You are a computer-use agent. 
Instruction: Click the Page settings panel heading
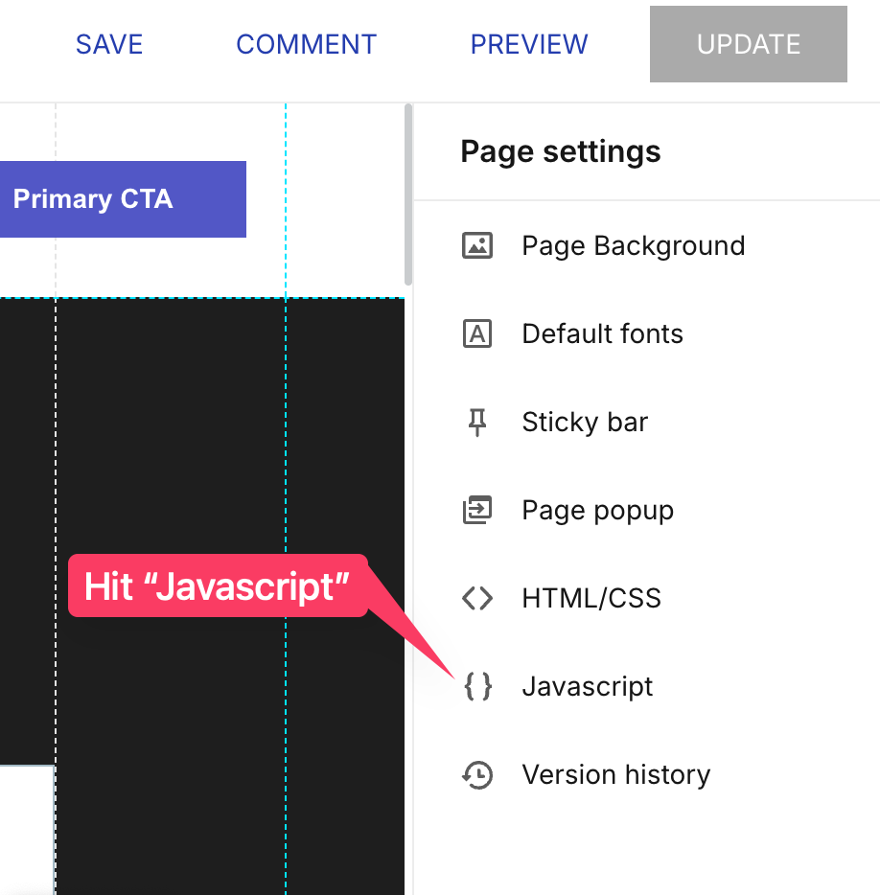[x=560, y=151]
